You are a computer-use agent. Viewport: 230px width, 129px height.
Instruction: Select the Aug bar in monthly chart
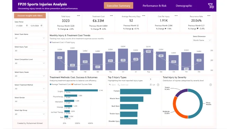pos(148,59)
